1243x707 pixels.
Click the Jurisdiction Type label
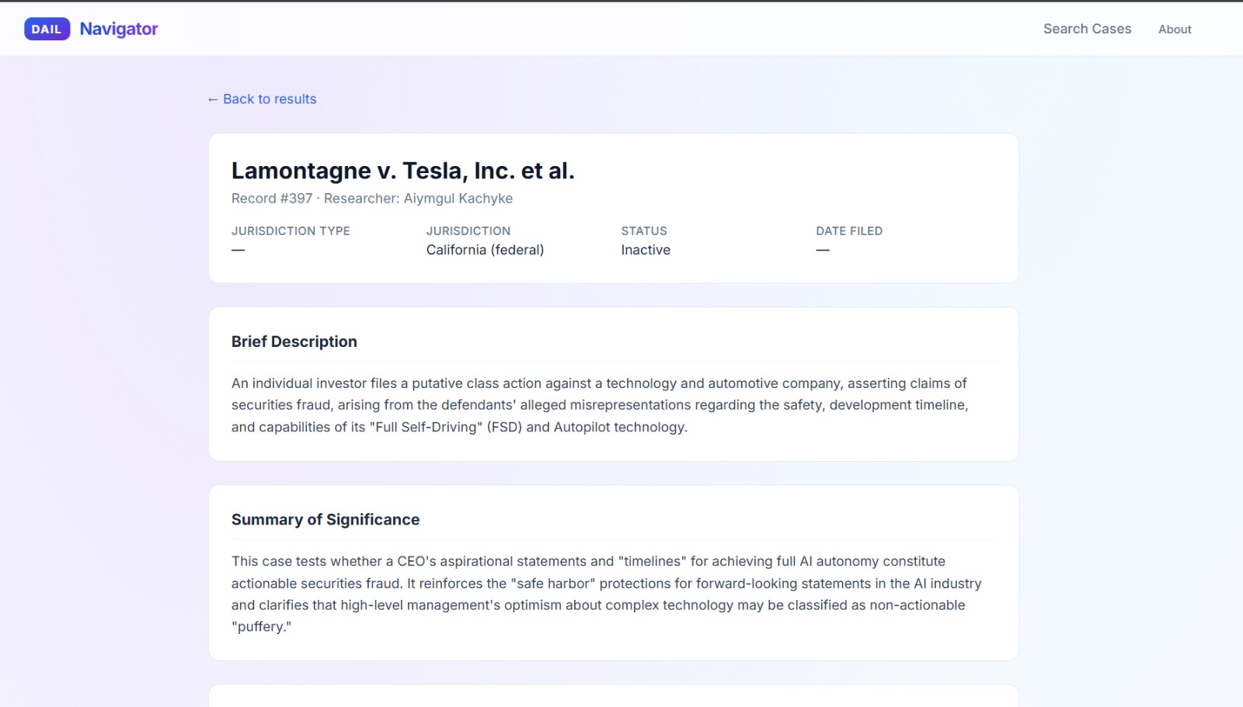coord(291,231)
